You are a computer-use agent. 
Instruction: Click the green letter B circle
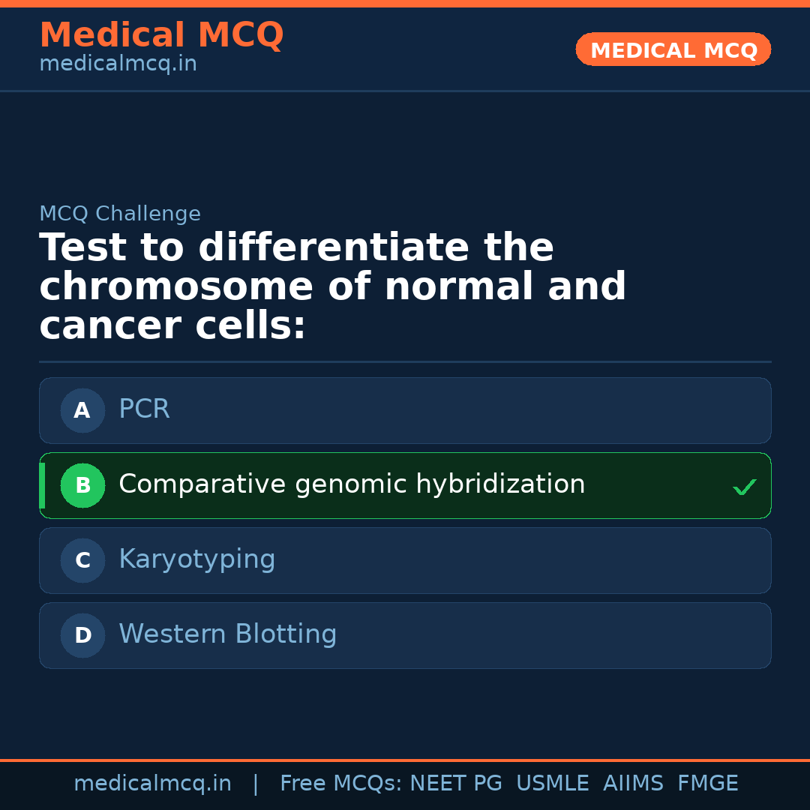pyautogui.click(x=82, y=485)
